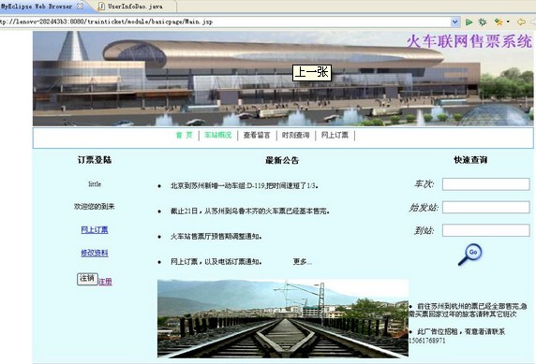Click the green Go to URL arrow
The width and height of the screenshot is (536, 364).
click(469, 22)
